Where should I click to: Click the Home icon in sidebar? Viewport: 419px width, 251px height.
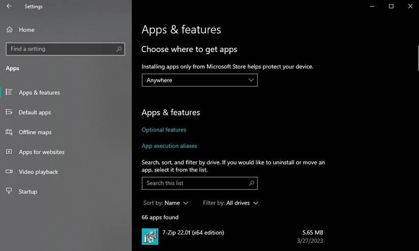coord(9,30)
